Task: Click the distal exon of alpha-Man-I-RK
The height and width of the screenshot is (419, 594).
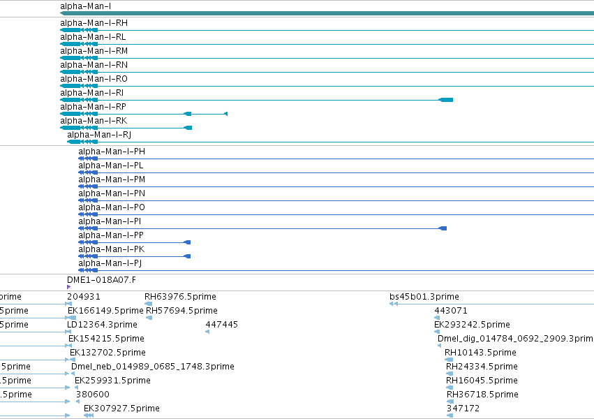Action: click(188, 128)
